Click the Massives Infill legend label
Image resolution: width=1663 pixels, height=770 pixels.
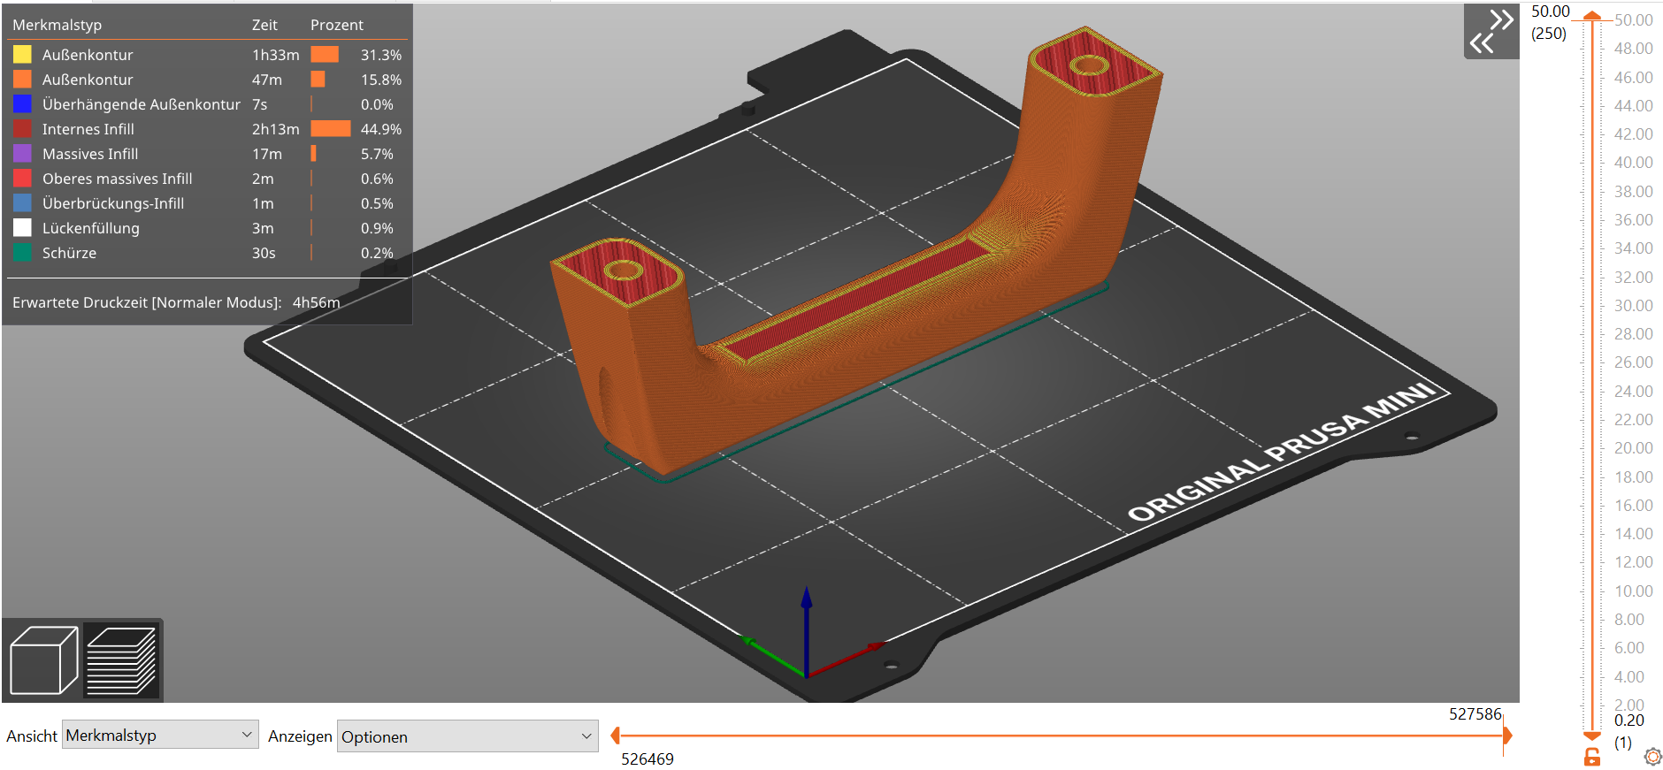coord(90,154)
